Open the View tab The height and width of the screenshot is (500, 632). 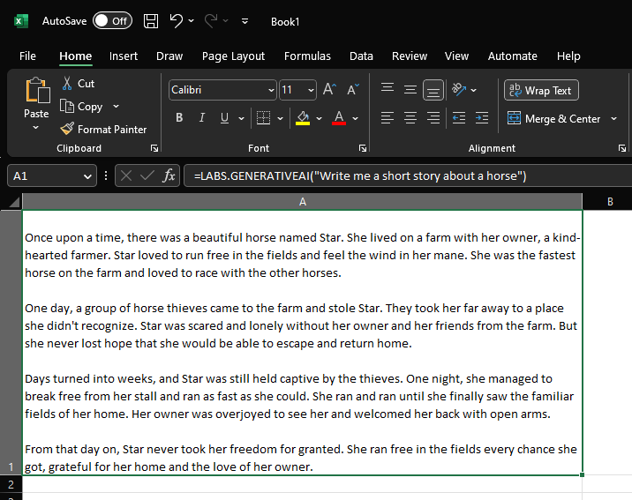tap(456, 56)
